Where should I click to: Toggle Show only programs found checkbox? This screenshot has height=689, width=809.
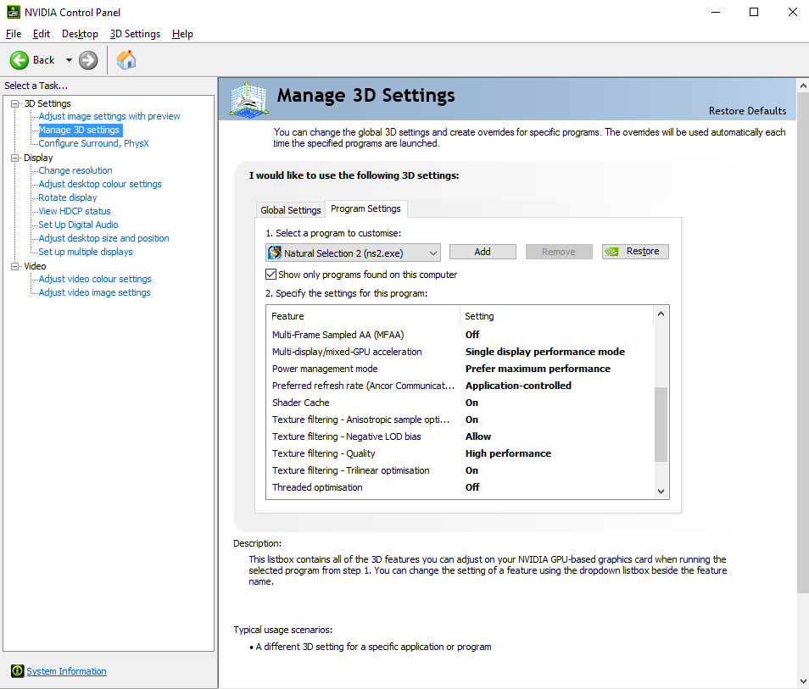(x=271, y=275)
